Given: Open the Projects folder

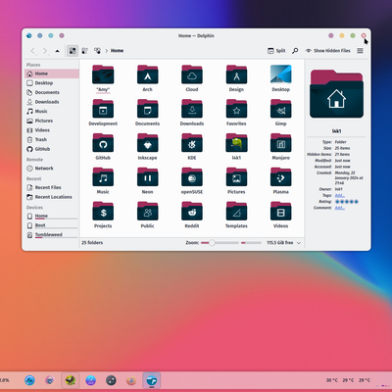Looking at the screenshot, I should 103,215.
